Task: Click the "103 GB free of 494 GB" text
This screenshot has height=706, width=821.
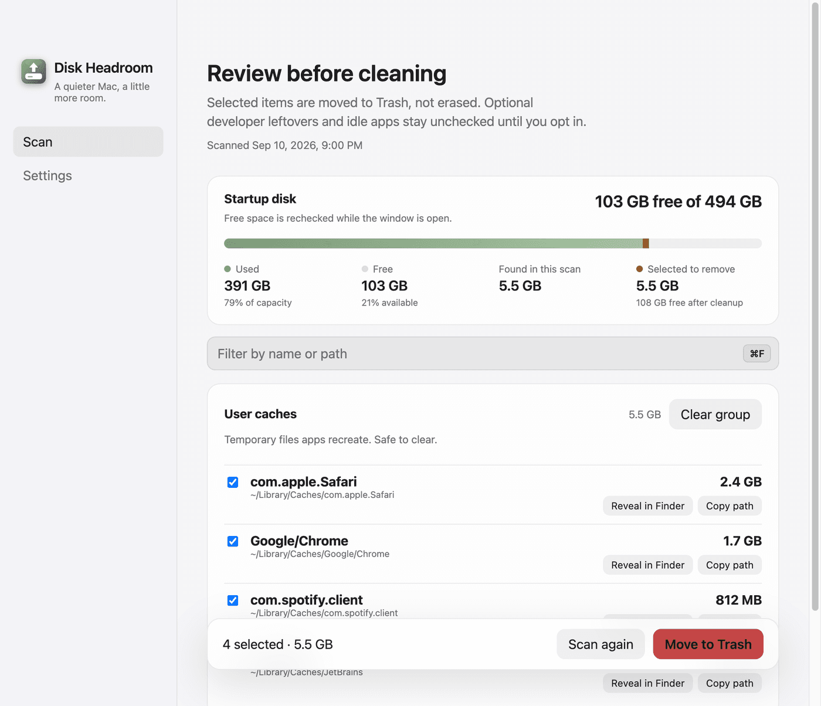Action: pyautogui.click(x=678, y=202)
